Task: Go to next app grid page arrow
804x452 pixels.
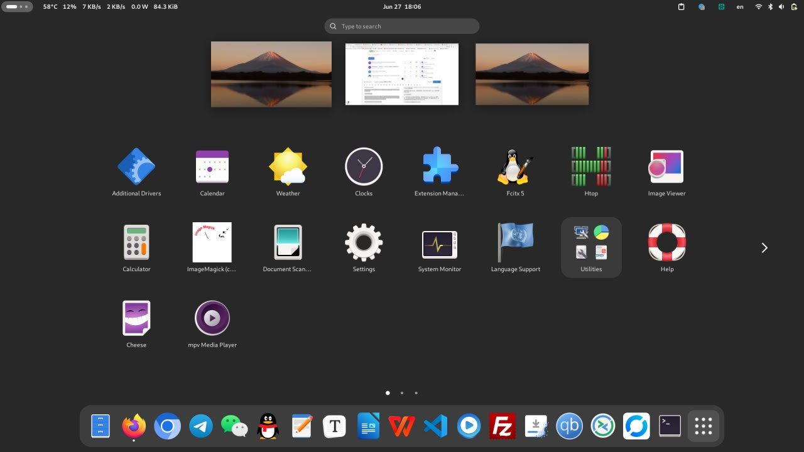Action: tap(764, 248)
